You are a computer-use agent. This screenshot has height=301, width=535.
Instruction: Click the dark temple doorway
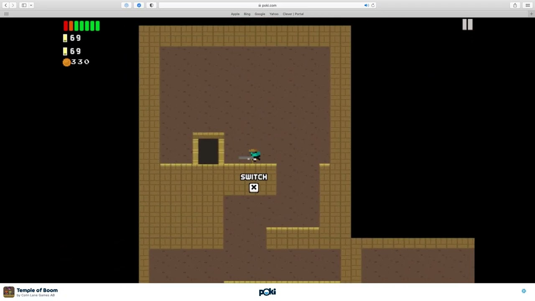(208, 151)
